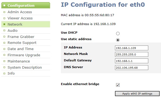The image size is (161, 98).
Task: Click Apply eth0 IP settings button
Action: (137, 93)
